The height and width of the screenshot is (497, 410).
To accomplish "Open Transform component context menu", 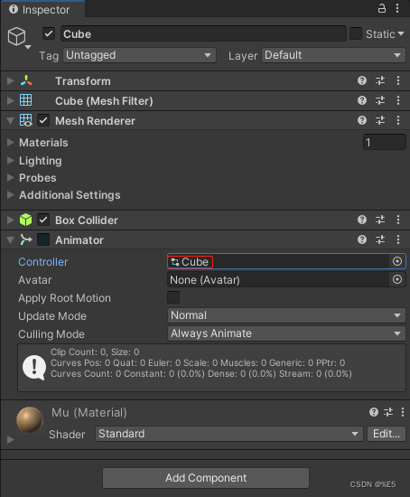I will click(398, 80).
